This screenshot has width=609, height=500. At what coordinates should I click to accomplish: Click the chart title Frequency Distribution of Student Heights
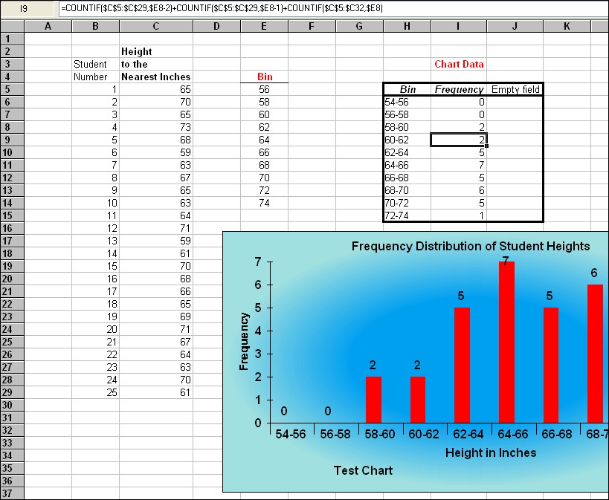[x=470, y=246]
